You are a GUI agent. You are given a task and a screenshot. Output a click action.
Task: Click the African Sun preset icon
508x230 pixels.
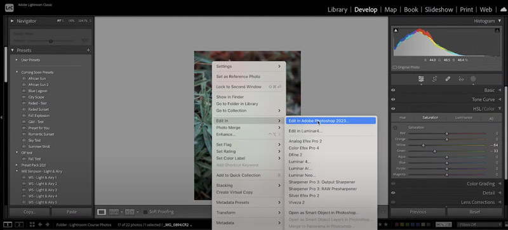tap(24, 79)
